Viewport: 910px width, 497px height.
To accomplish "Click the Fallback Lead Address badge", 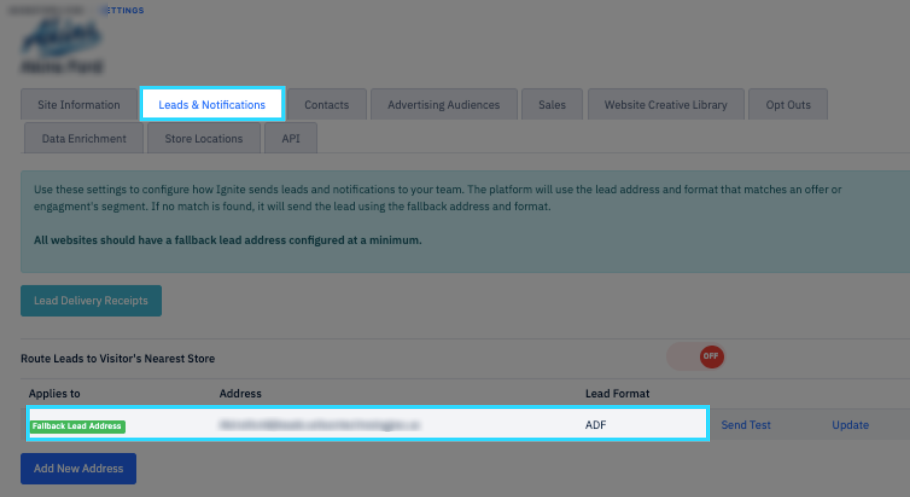I will pyautogui.click(x=77, y=426).
